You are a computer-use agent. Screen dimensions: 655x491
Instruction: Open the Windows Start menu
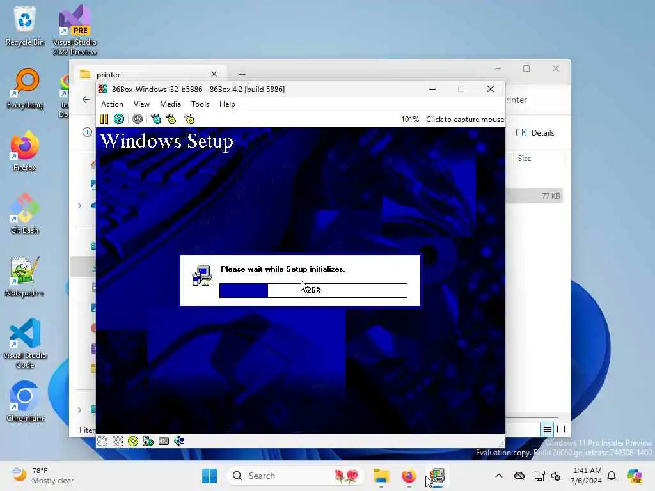pyautogui.click(x=209, y=476)
